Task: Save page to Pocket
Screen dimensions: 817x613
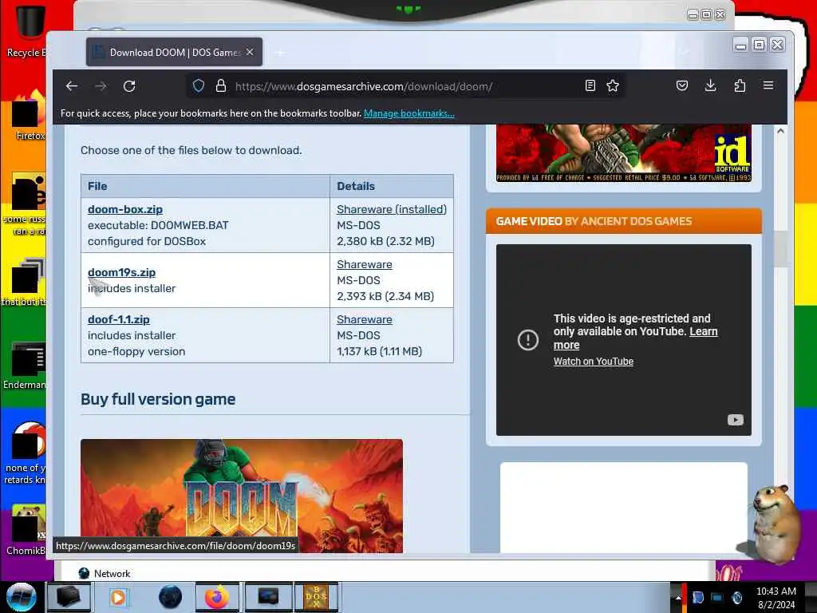Action: 682,85
